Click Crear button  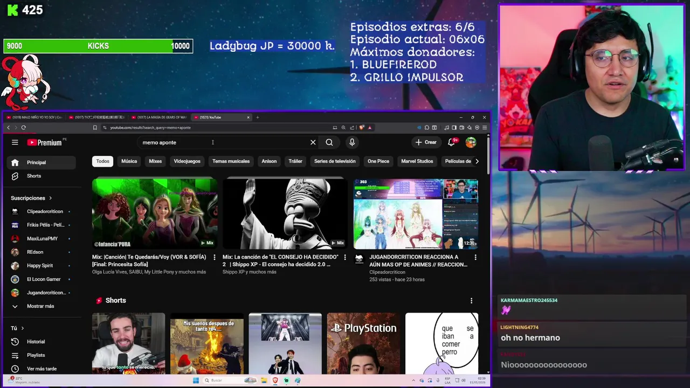(x=426, y=142)
